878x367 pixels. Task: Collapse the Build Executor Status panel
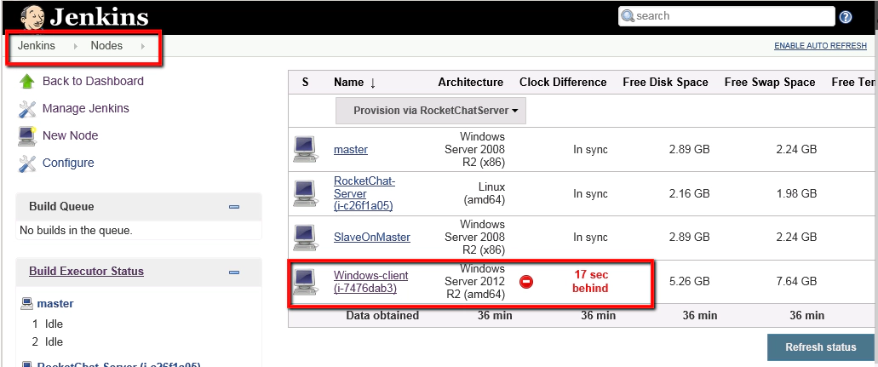[234, 272]
